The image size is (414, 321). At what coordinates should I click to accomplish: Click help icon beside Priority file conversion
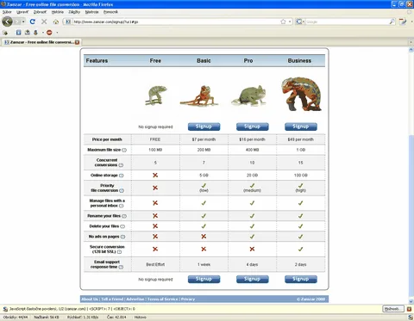point(122,191)
